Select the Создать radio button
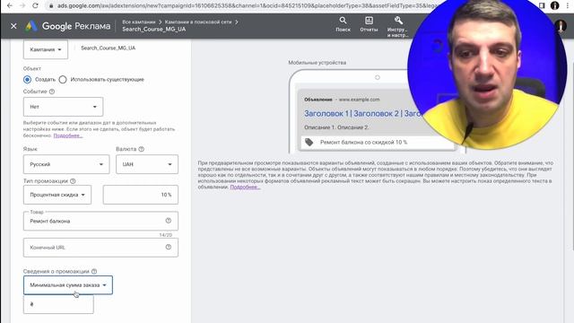The height and width of the screenshot is (323, 574). 27,80
